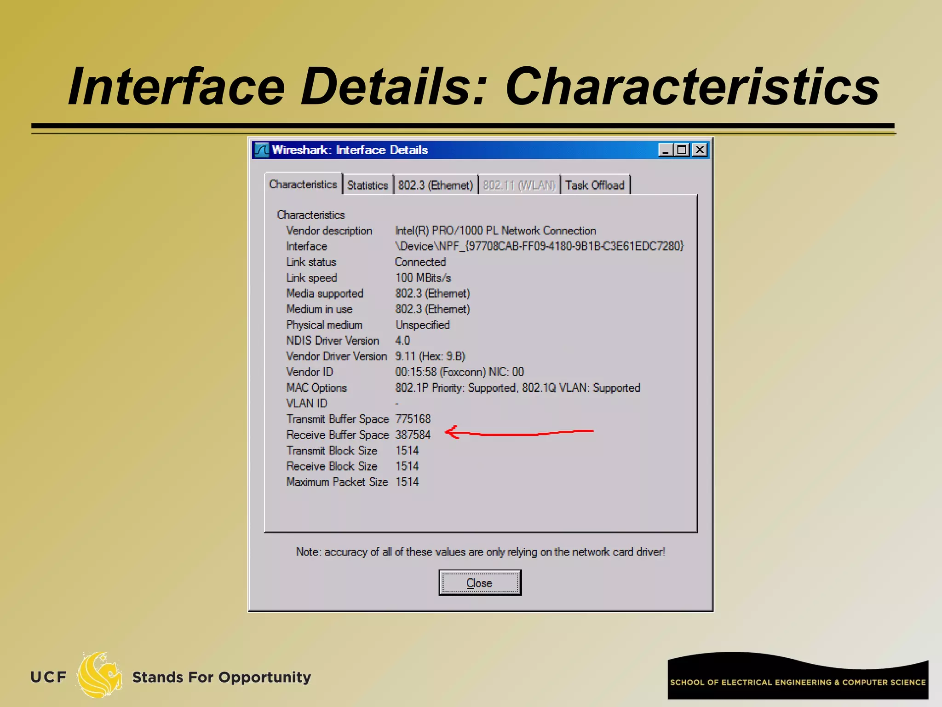
Task: Click the accuracy note below the panel
Action: (x=481, y=551)
